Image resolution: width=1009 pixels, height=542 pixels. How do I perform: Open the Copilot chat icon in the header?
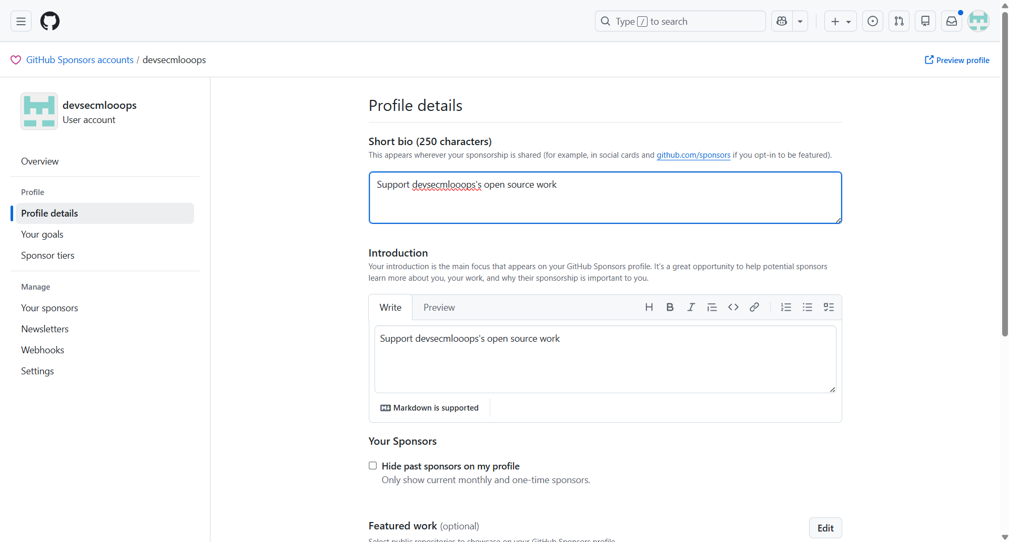[x=782, y=21]
